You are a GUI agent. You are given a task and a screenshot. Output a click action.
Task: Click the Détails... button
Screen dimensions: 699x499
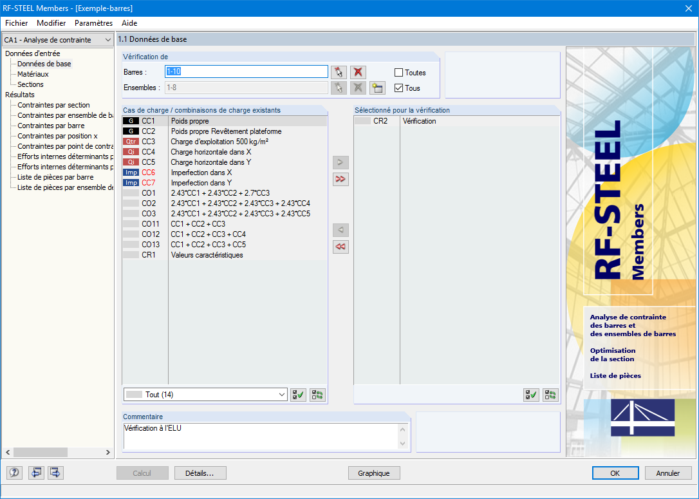pos(200,473)
